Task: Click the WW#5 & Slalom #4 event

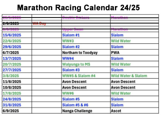Action: click(x=79, y=76)
